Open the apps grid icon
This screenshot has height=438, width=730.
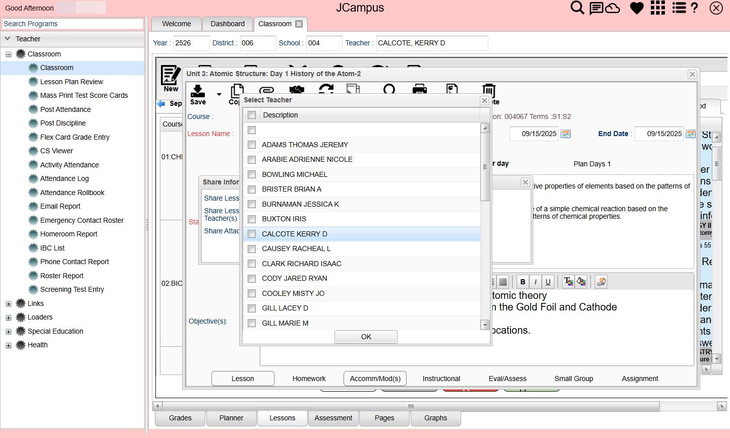[x=658, y=8]
